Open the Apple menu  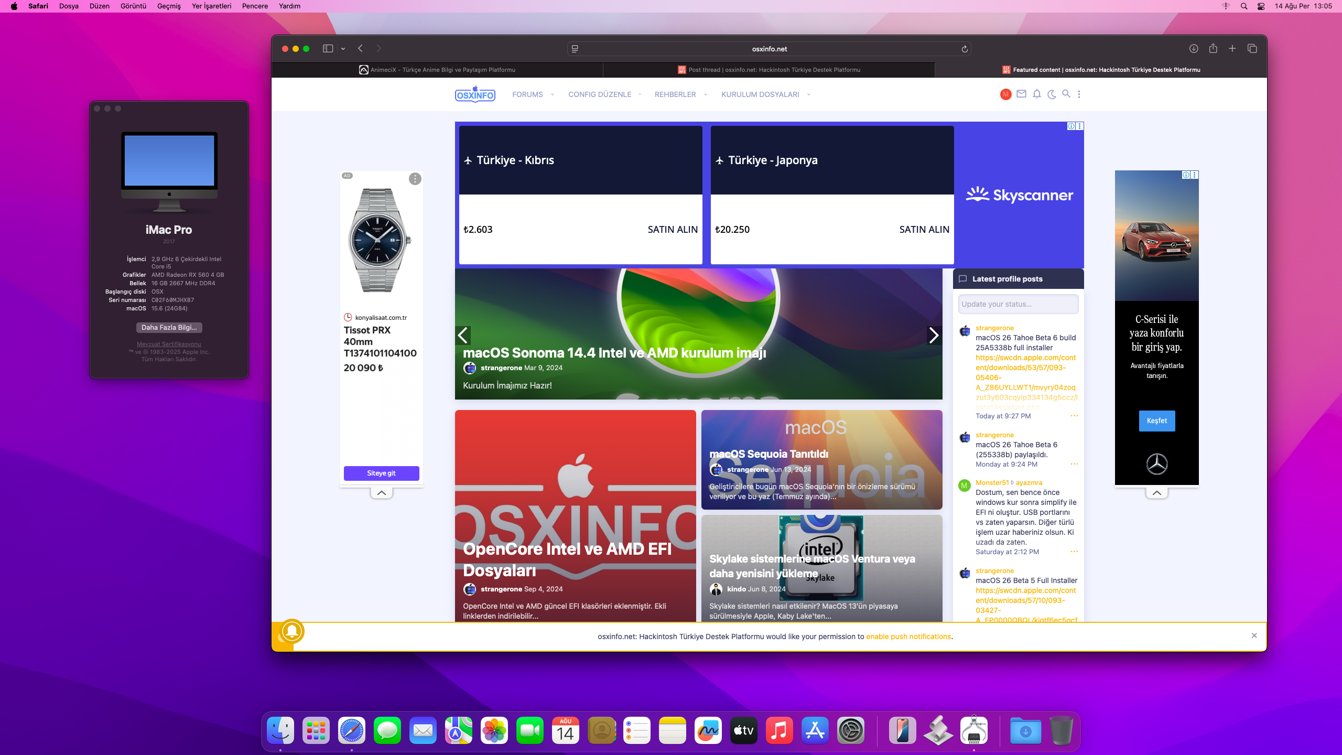pos(14,6)
